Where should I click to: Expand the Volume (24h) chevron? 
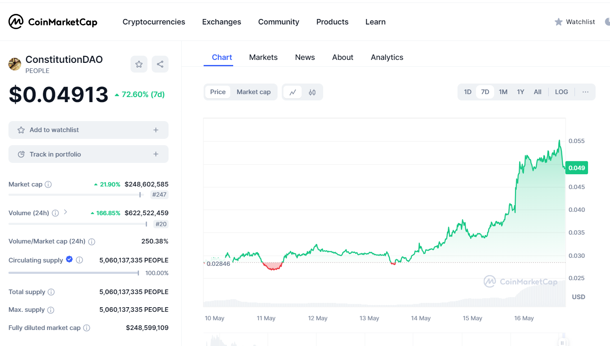[x=65, y=212]
